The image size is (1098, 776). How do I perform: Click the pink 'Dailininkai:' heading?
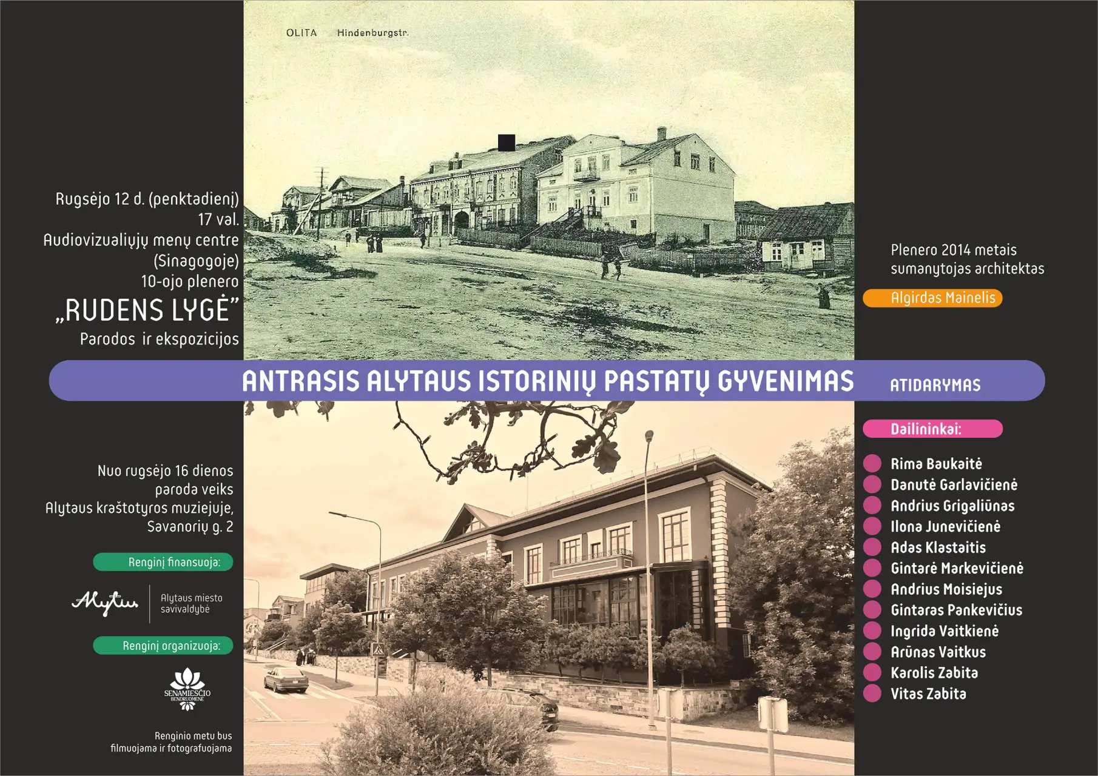pos(932,429)
